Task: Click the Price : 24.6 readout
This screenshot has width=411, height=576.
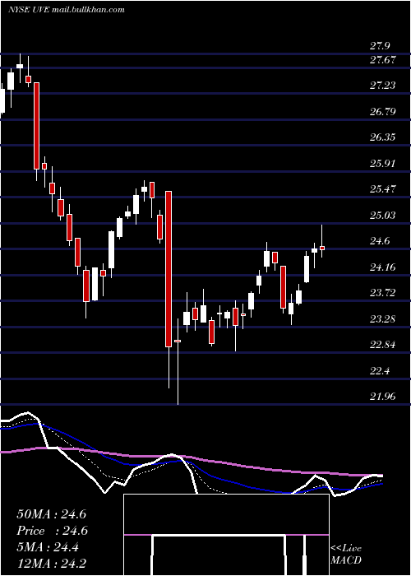Action: click(x=51, y=531)
